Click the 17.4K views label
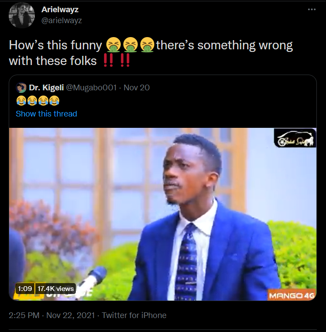The image size is (326, 332). [x=55, y=288]
